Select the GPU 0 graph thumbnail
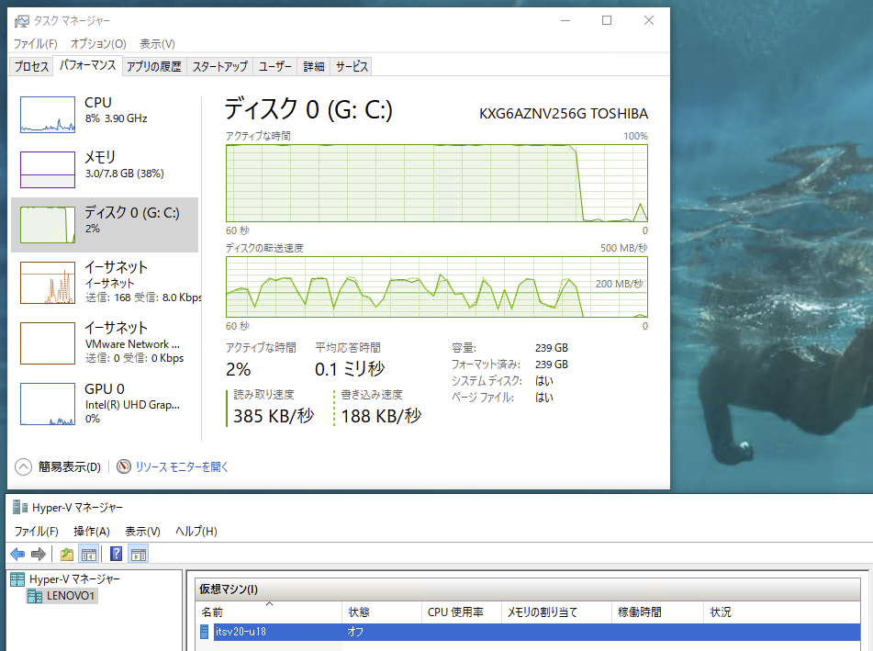The width and height of the screenshot is (873, 651). coord(47,404)
